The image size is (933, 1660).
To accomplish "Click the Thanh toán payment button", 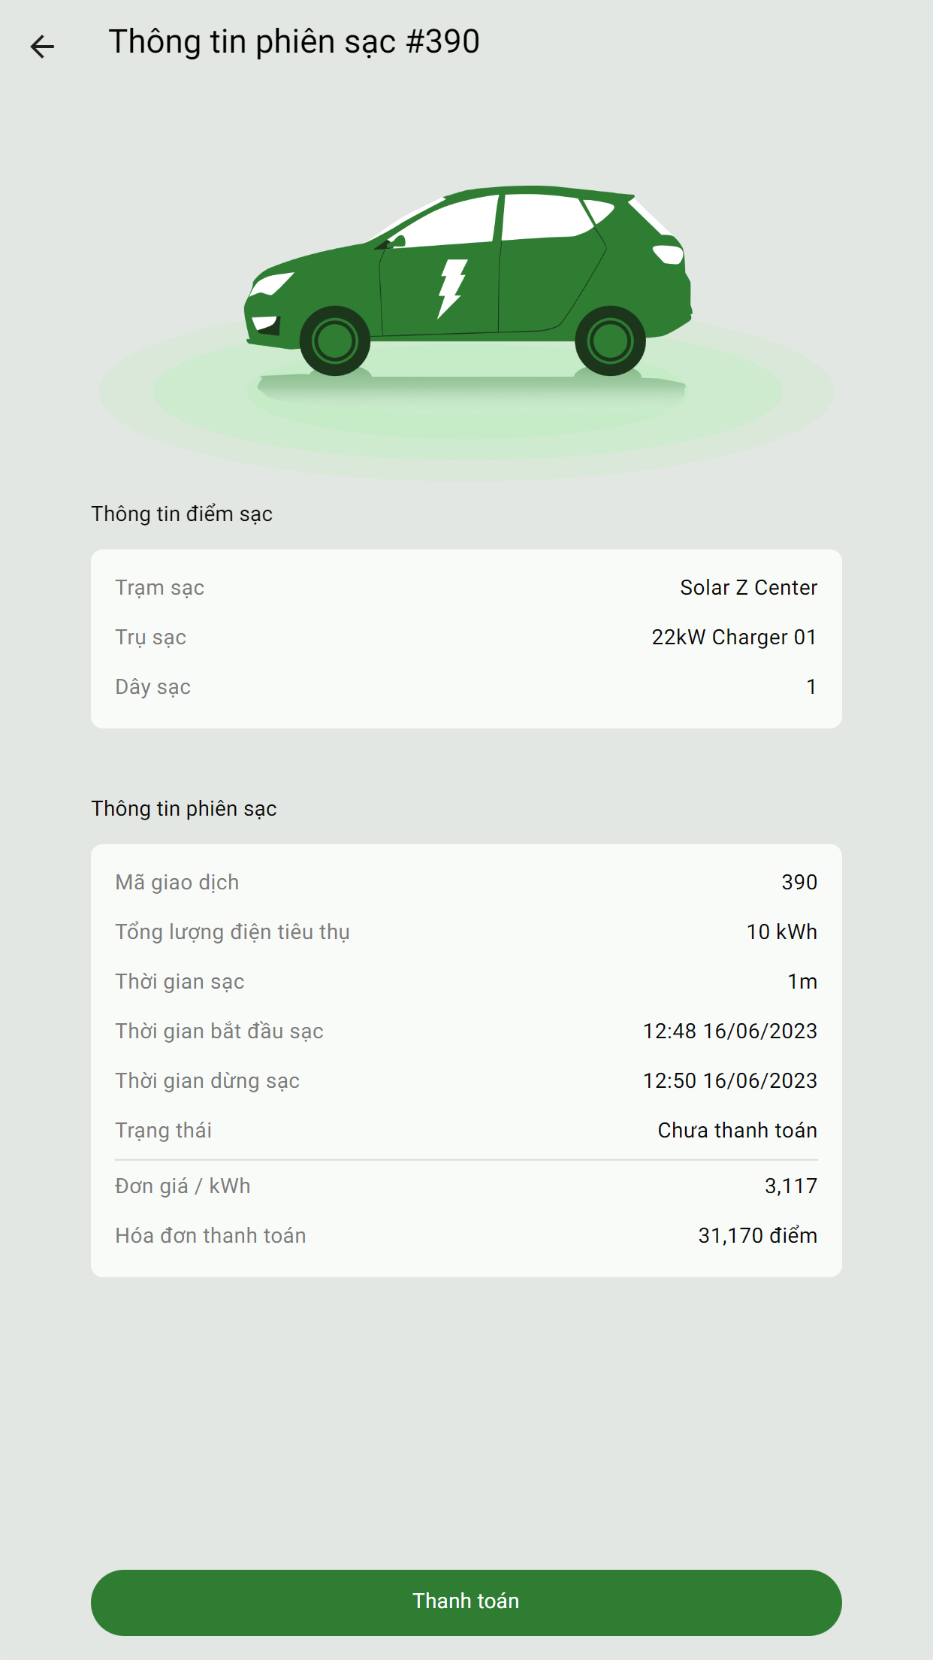I will point(466,1602).
